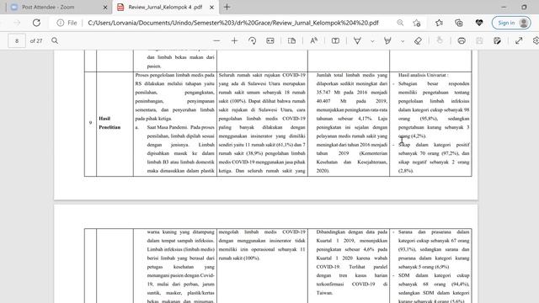The image size is (539, 303).
Task: Minimize the browser window
Action: pos(504,7)
